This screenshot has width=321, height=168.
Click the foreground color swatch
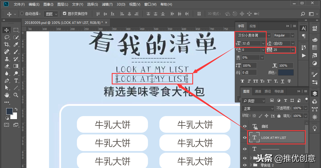(9, 111)
